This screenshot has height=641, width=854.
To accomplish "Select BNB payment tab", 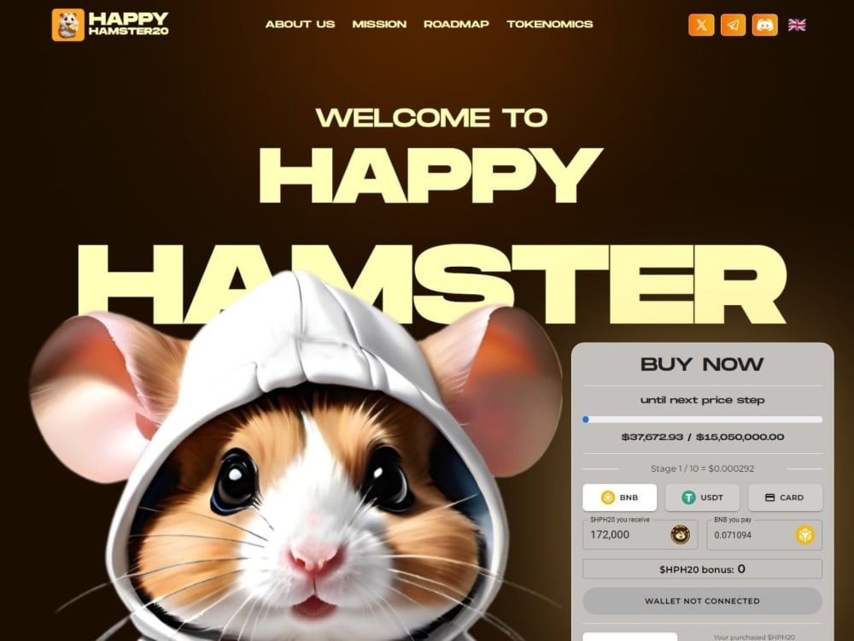I will tap(620, 497).
